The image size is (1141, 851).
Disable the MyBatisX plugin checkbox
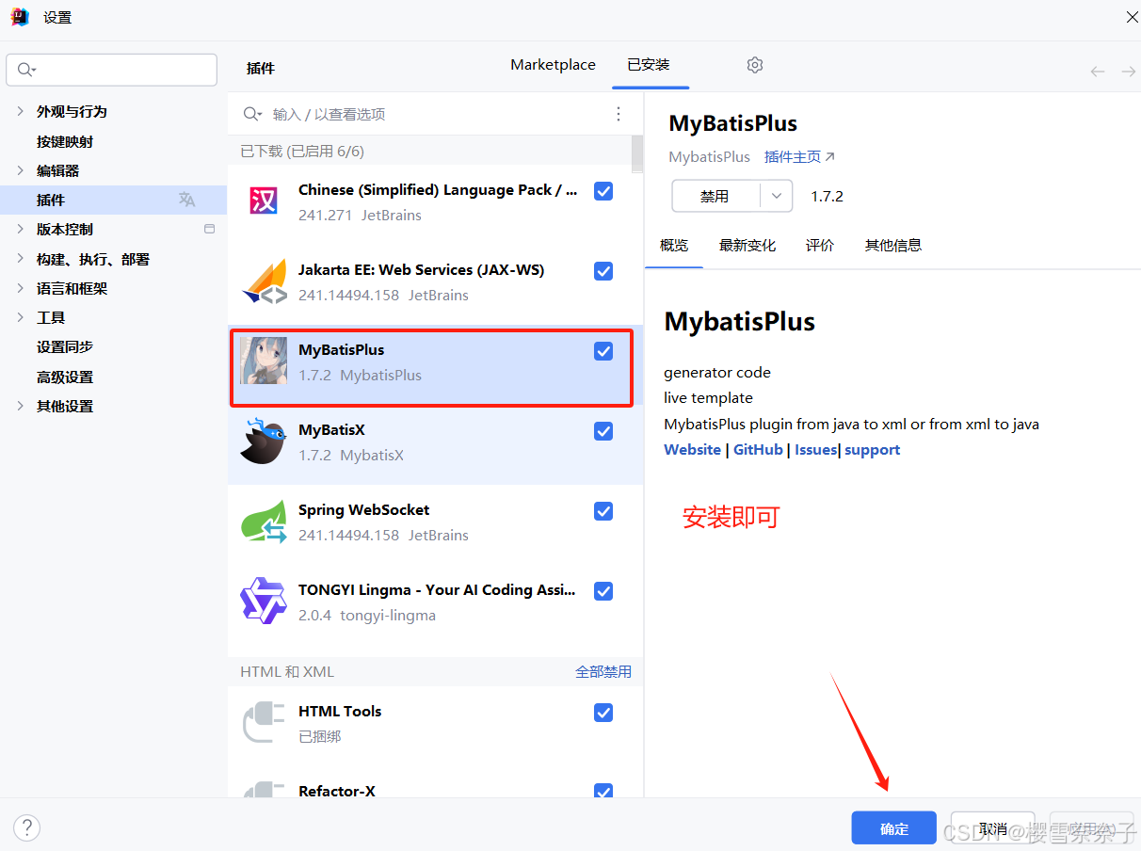tap(603, 431)
